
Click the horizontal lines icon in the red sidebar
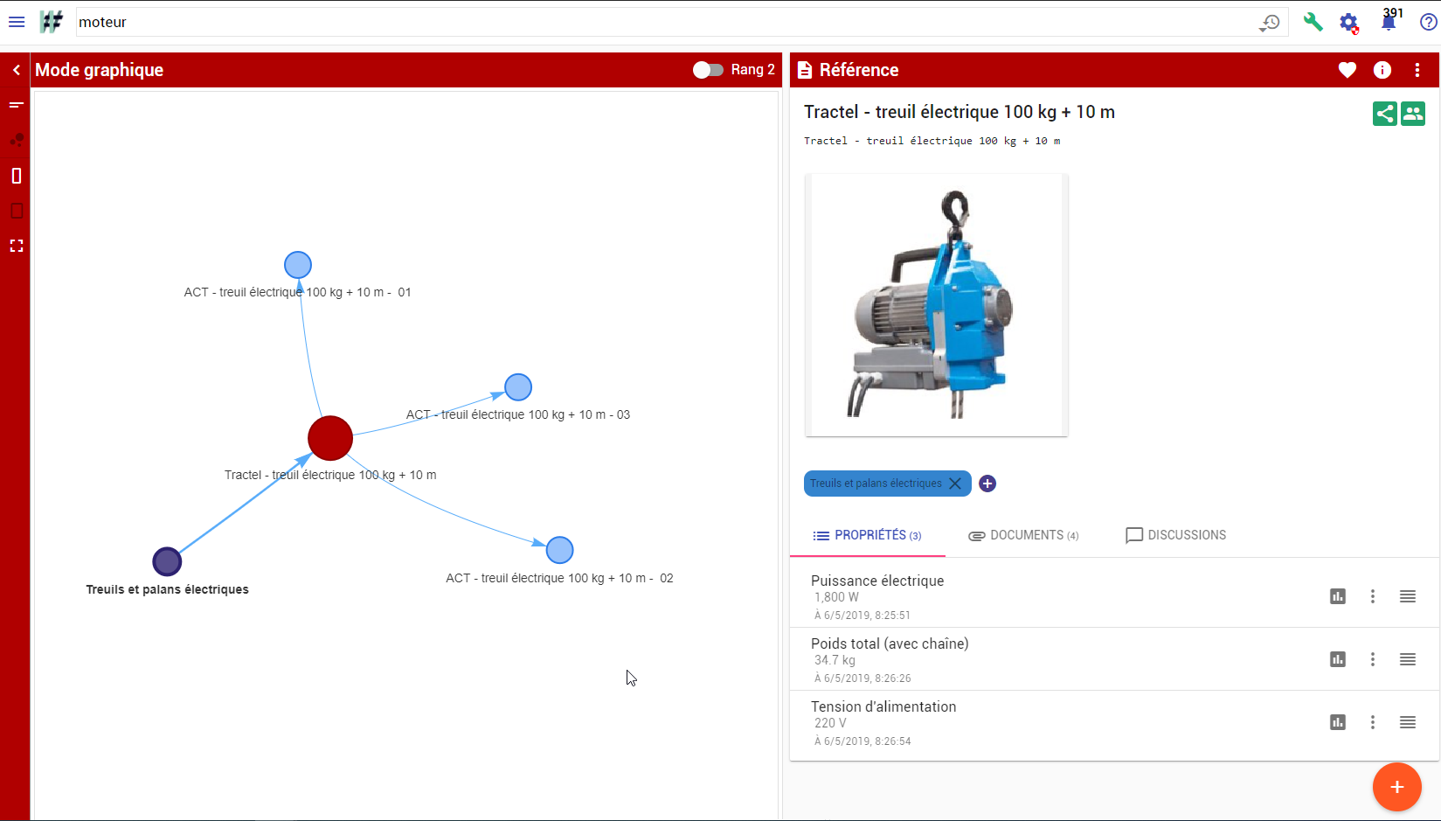tap(16, 105)
